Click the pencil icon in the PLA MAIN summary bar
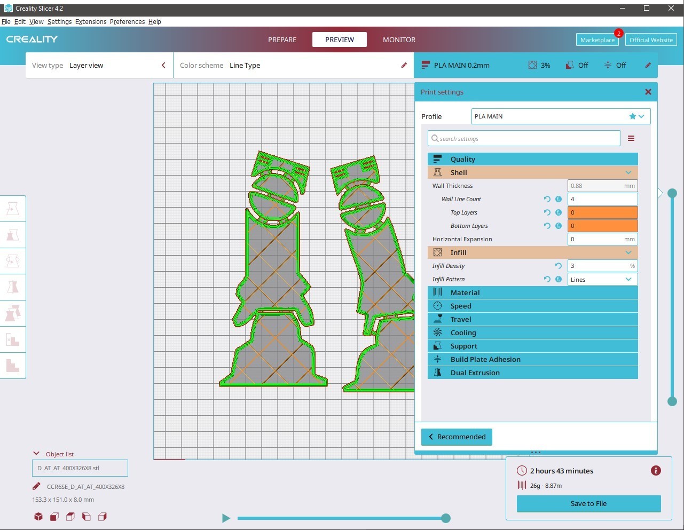Image resolution: width=684 pixels, height=530 pixels. tap(648, 65)
